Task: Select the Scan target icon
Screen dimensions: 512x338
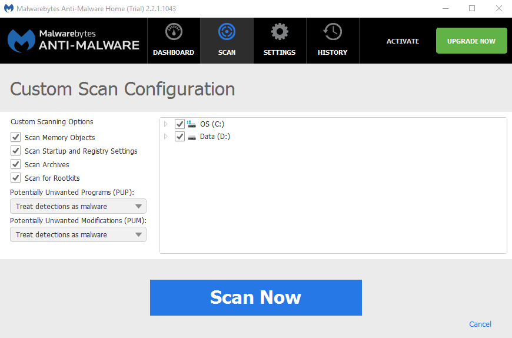Action: (227, 32)
